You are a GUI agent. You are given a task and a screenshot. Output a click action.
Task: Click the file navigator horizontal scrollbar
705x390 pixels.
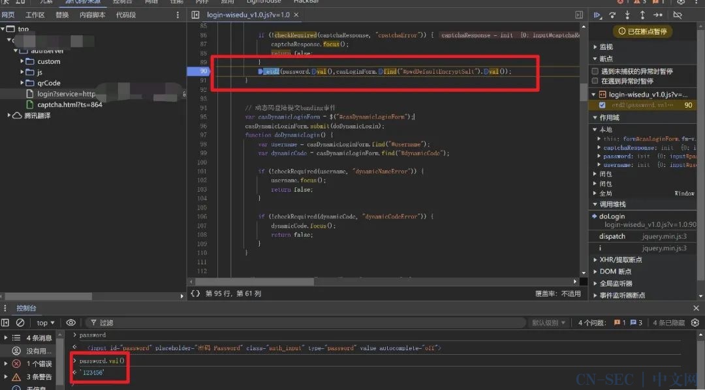[48, 297]
